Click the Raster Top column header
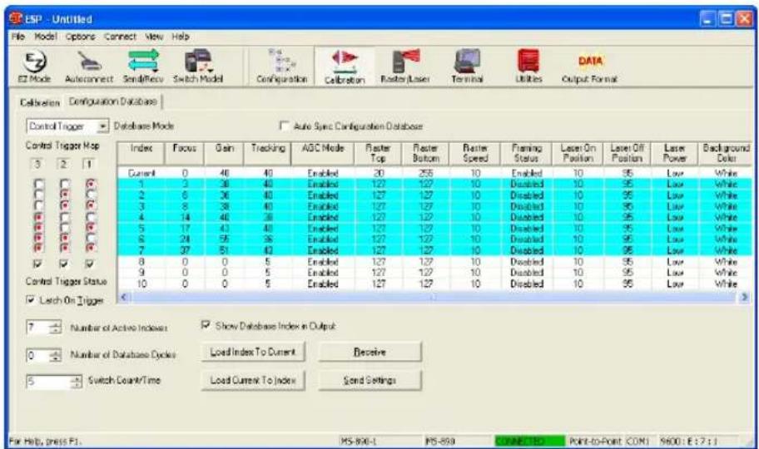Viewport: 759px width, 449px height. tap(378, 153)
